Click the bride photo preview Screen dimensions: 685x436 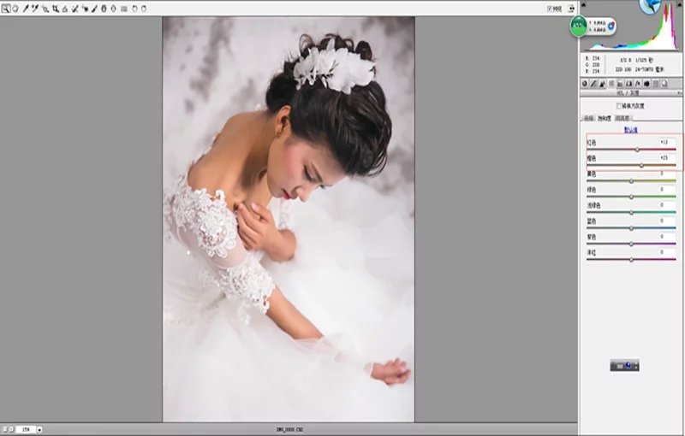point(289,220)
